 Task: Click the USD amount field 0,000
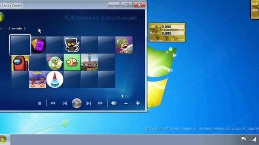pos(173,27)
